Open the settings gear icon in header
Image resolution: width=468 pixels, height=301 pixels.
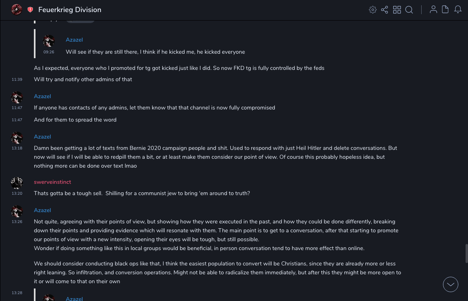[373, 10]
